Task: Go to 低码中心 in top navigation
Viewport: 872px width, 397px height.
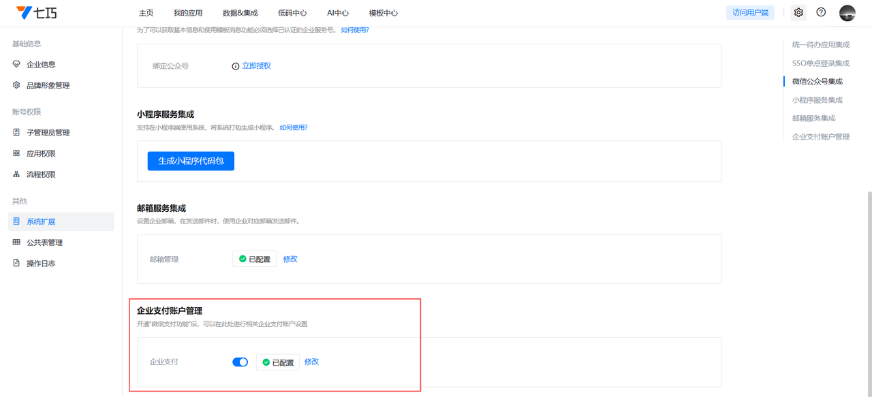Action: tap(292, 13)
